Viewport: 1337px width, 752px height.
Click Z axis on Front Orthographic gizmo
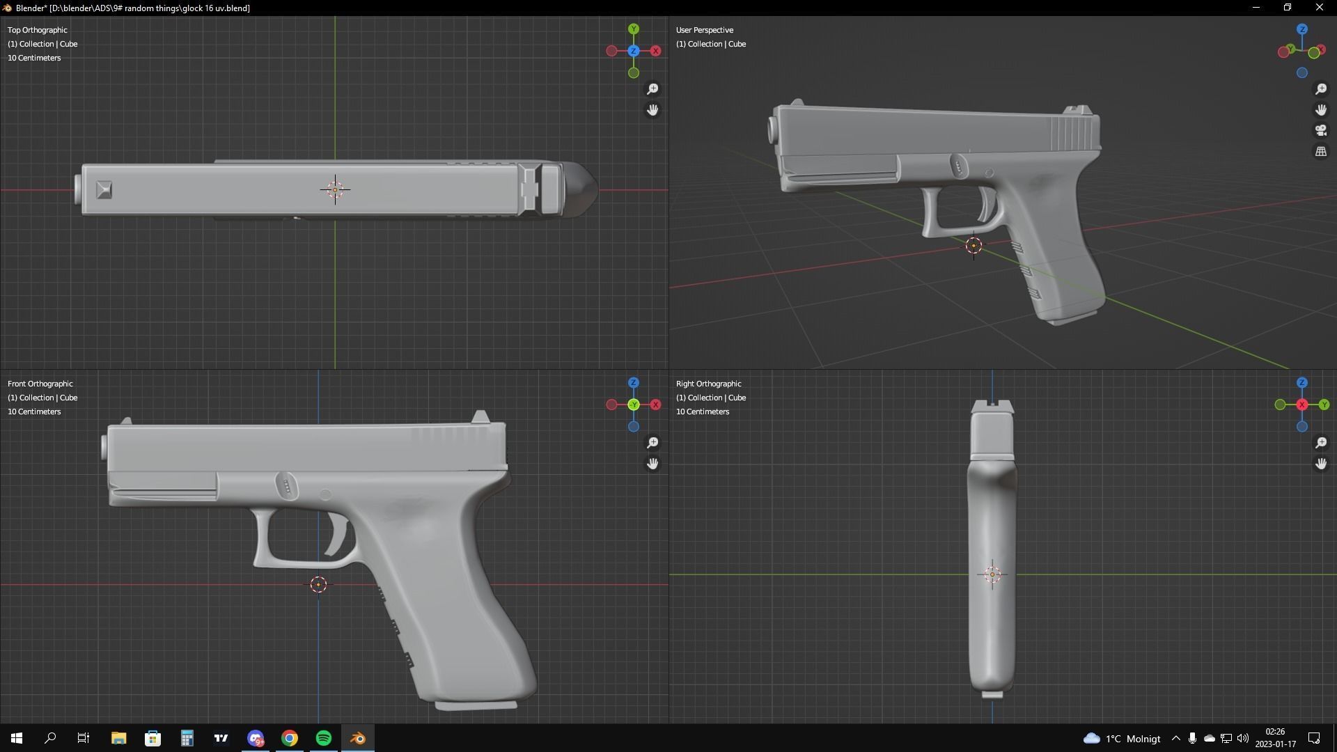pos(634,383)
